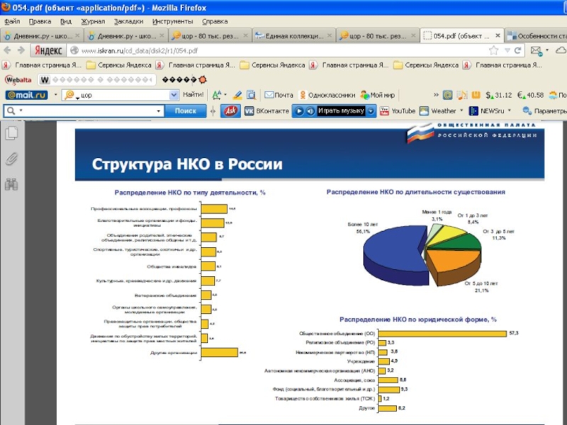
Task: Open the Журнал menu
Action: pos(93,21)
